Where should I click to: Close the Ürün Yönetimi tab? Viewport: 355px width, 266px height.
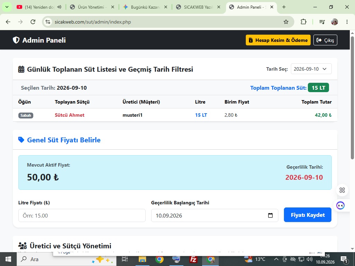tap(113, 7)
